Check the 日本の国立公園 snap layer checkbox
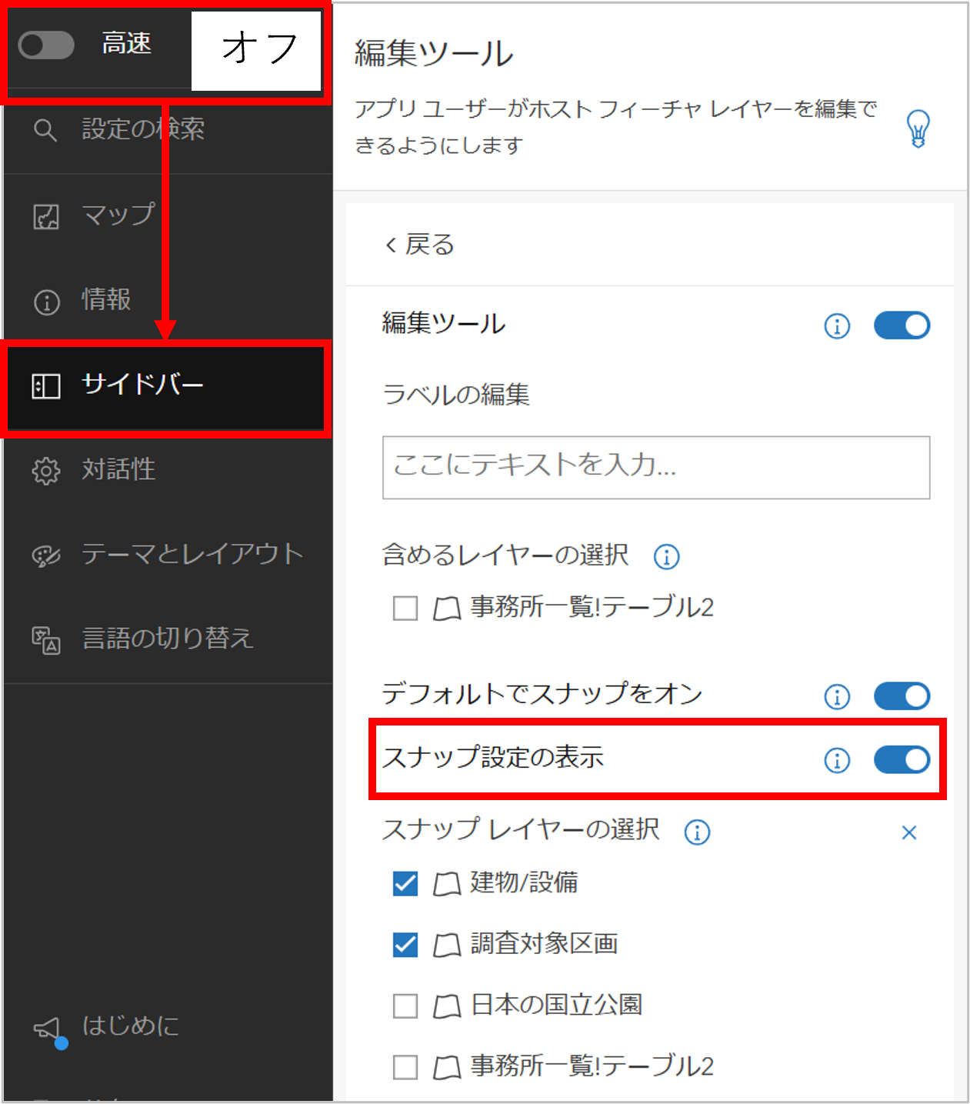The image size is (970, 1104). (x=405, y=1006)
